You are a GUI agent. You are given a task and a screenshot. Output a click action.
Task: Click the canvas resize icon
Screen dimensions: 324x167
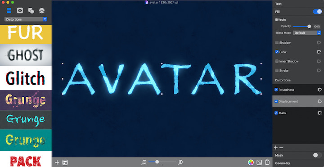click(x=259, y=162)
